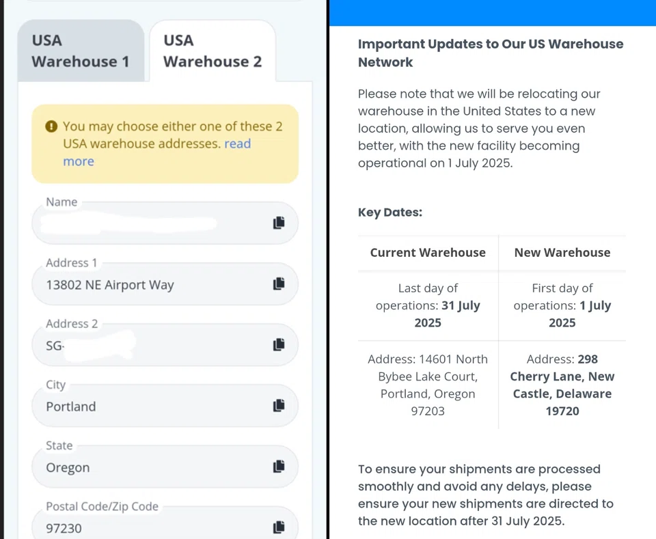Viewport: 656px width, 539px height.
Task: Click the State field showing Oregon
Action: [x=150, y=467]
